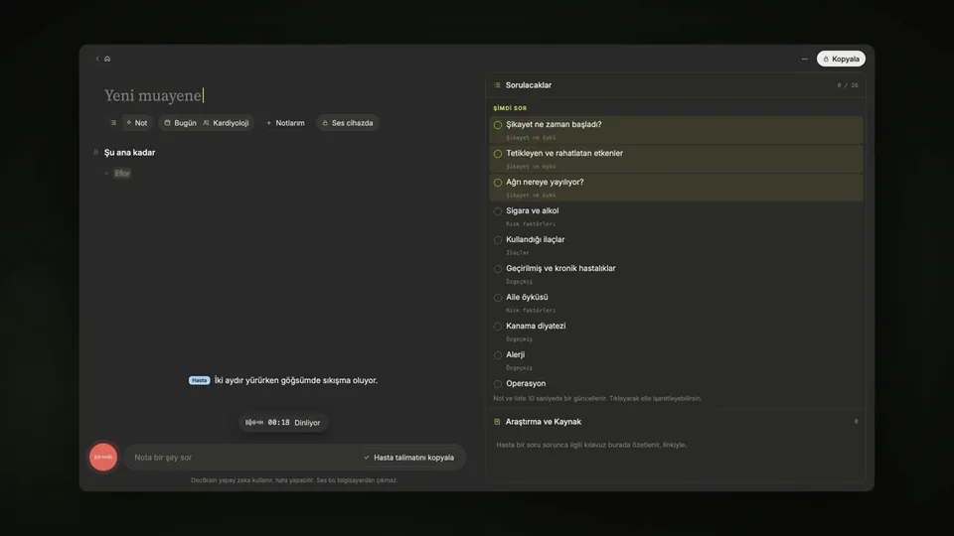Click the 00:18 recording timer

[278, 423]
